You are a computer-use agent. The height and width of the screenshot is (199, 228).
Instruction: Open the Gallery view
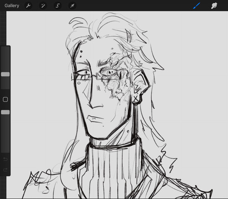click(12, 6)
